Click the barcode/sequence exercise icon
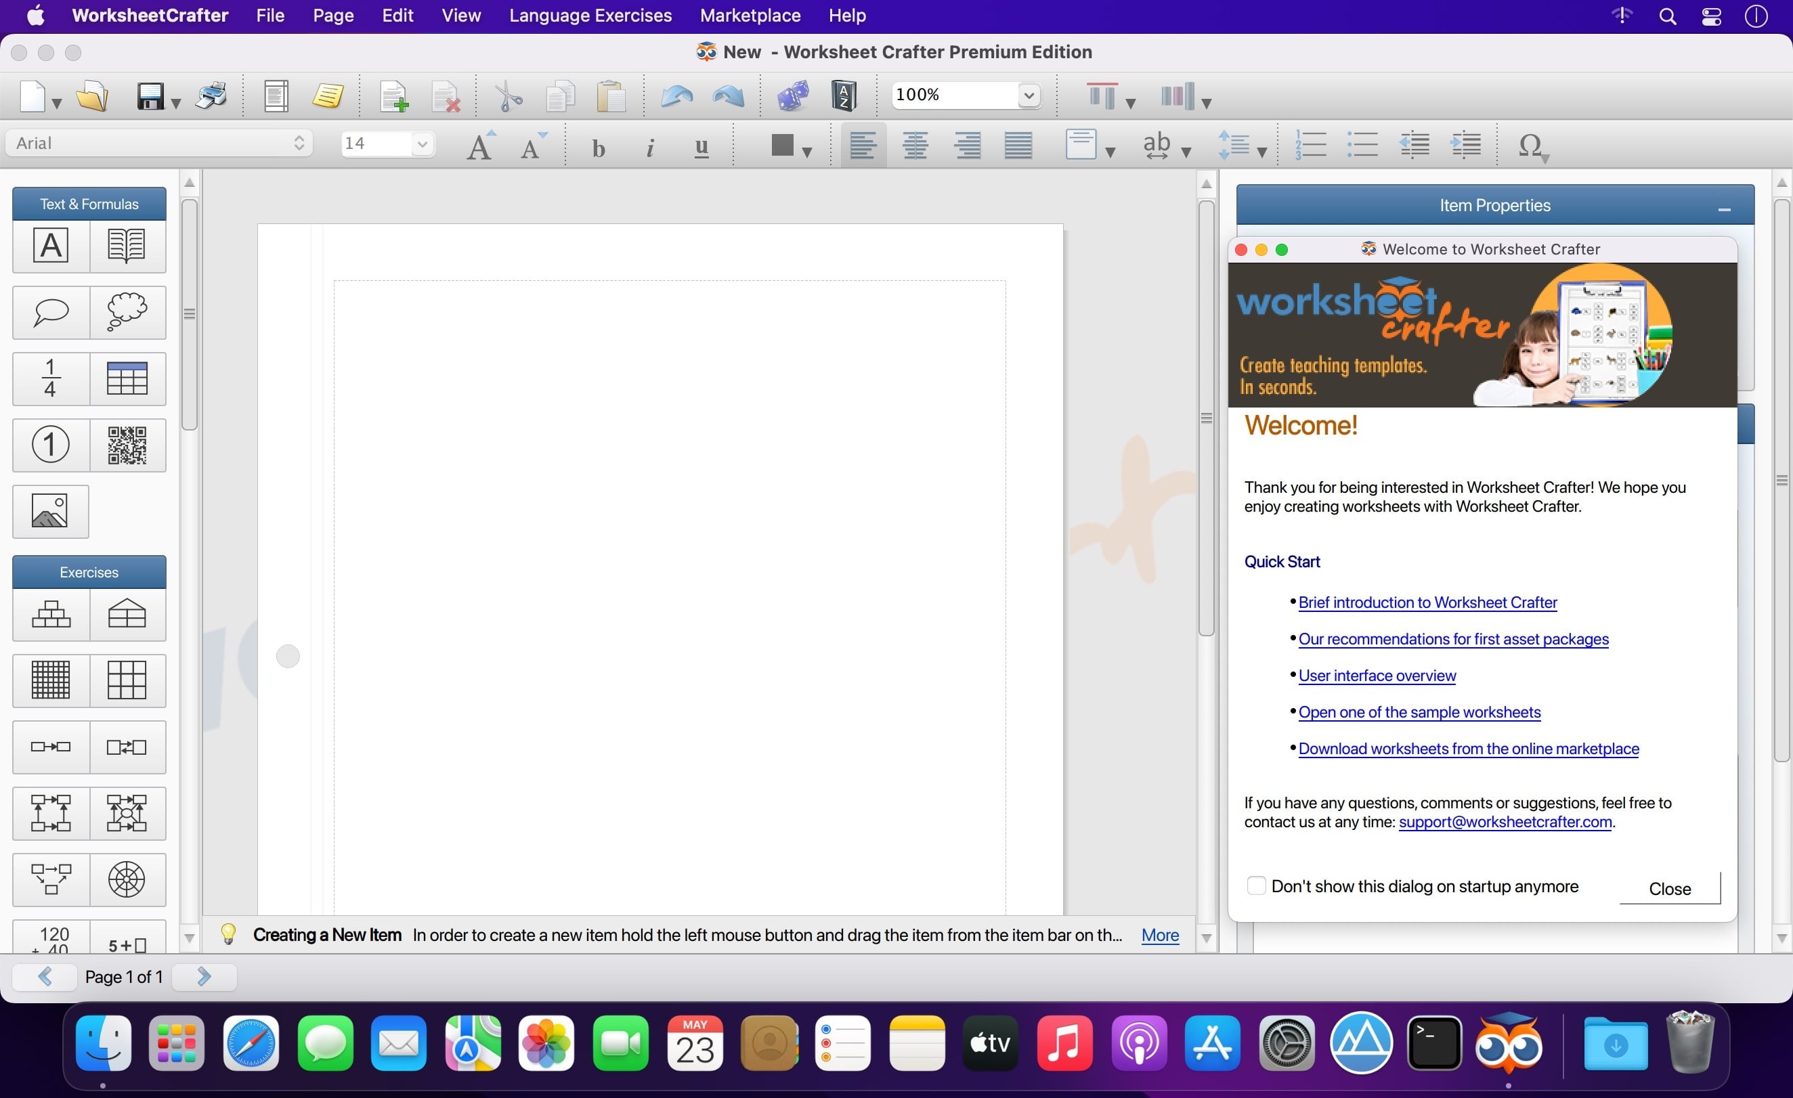 (127, 443)
